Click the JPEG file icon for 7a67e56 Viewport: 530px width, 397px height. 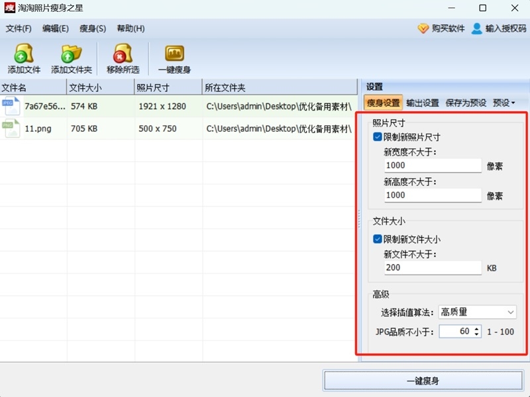[x=11, y=106]
